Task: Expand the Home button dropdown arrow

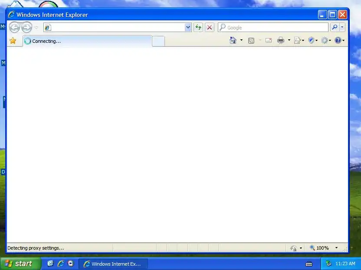Action: point(241,40)
